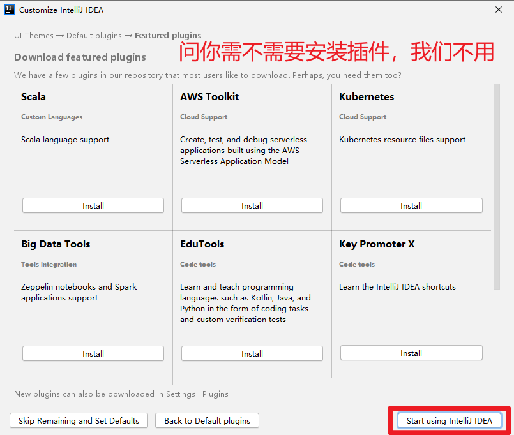Install the Key Promoter X plugin

click(x=411, y=353)
